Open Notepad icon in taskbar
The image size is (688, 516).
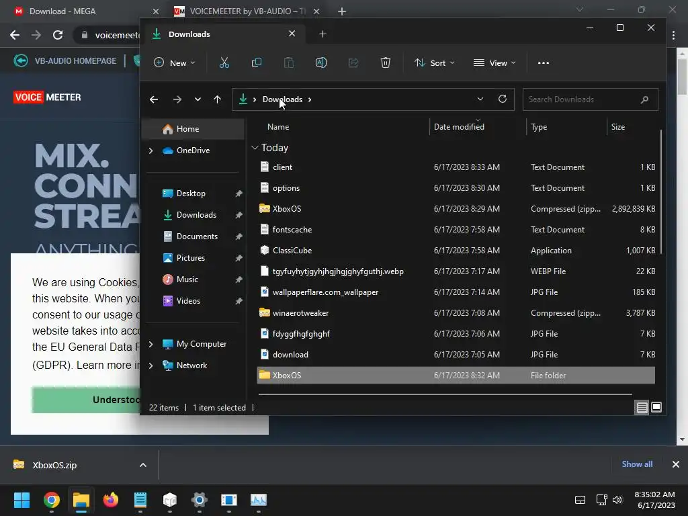[x=140, y=500]
